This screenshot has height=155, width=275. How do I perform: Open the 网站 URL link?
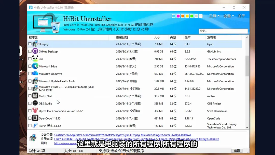coord(65,143)
